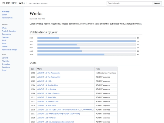
Task: Open ADVENT 1.6: Folie à Plusieurs
Action: click(x=48, y=93)
